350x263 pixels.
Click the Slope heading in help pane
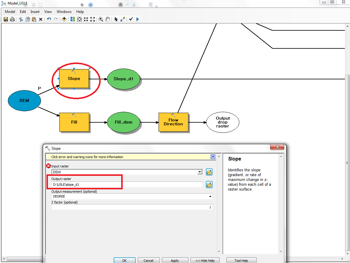235,159
